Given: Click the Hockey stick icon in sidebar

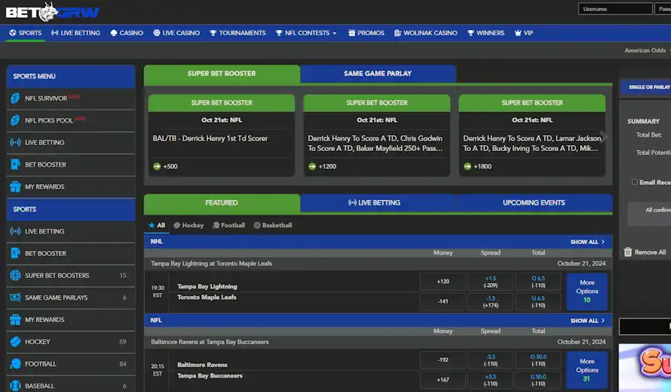Looking at the screenshot, I should point(15,342).
